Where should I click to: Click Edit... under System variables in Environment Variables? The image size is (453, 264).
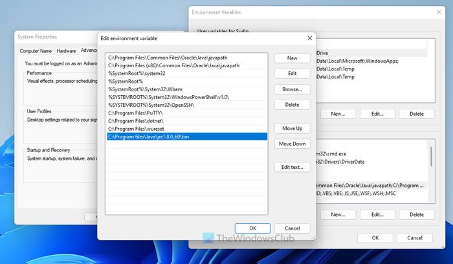click(377, 215)
